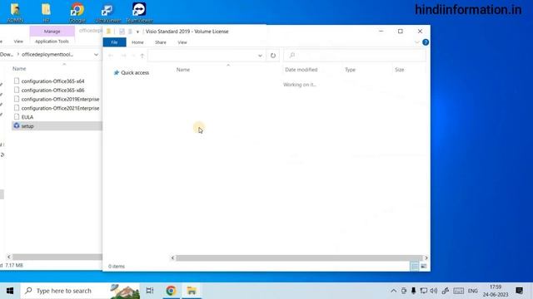The width and height of the screenshot is (533, 299).
Task: Open the Google Chrome desktop shortcut
Action: click(77, 12)
